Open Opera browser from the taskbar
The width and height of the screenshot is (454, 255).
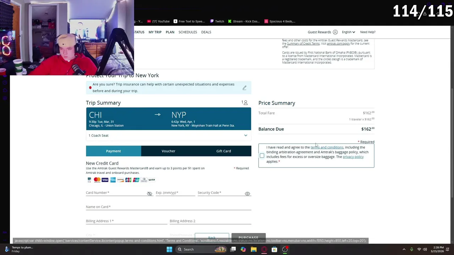[x=264, y=249]
